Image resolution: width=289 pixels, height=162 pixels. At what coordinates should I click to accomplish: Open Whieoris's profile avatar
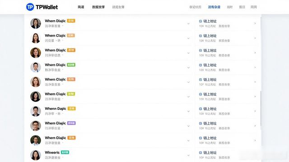click(36, 155)
